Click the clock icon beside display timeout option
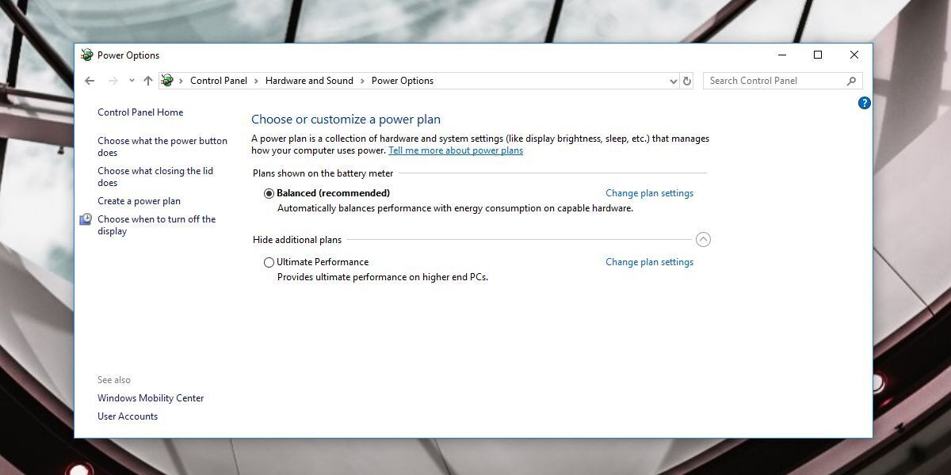Image resolution: width=951 pixels, height=475 pixels. (x=85, y=218)
